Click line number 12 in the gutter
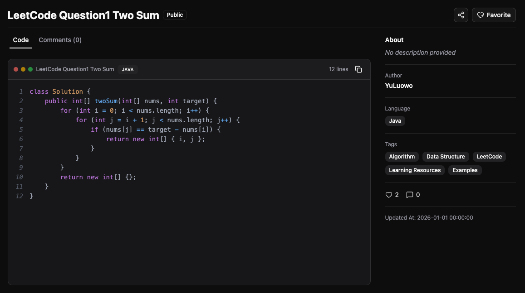525x293 pixels. pos(19,196)
